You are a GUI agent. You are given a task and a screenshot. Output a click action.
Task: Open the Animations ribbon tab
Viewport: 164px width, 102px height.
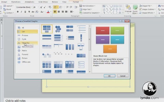coord(30,2)
